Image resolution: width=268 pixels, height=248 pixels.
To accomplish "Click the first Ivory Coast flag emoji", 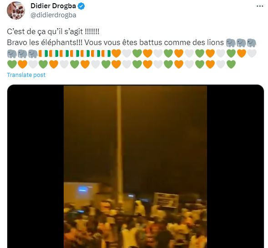I will pyautogui.click(x=43, y=54).
